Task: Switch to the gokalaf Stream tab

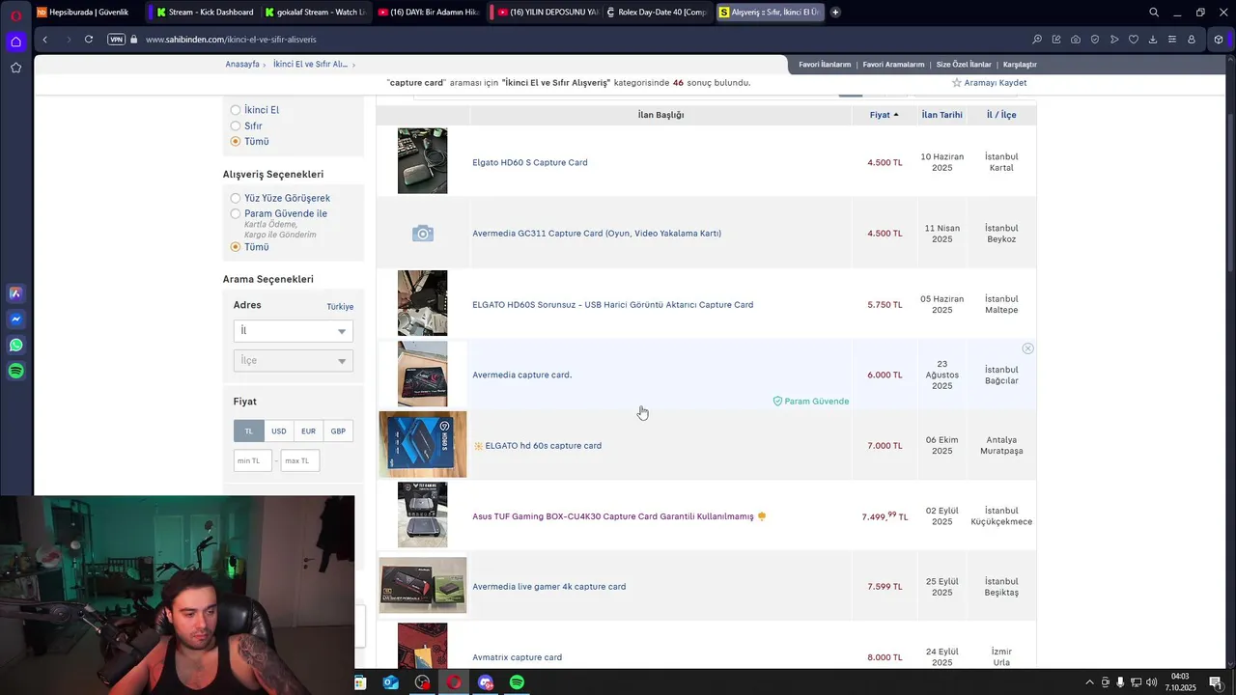Action: pos(316,13)
